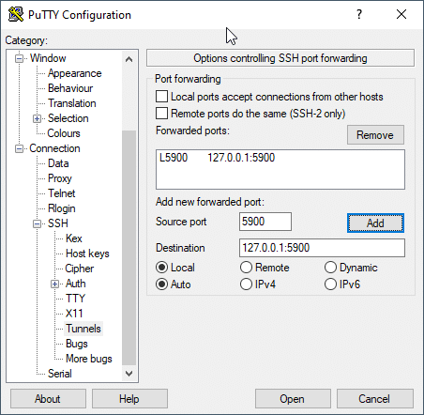Remove the selected forwarded port
Screen dimensions: 424x415
tap(375, 135)
